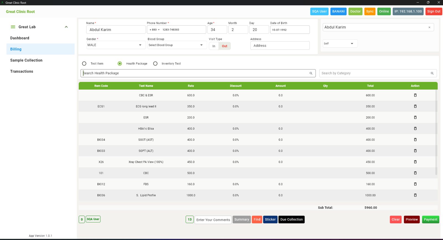Image resolution: width=443 pixels, height=240 pixels.
Task: Delete the CBC & ESR row
Action: coord(415,95)
